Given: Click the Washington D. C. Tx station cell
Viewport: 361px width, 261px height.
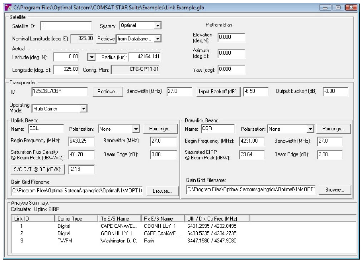Looking at the screenshot, I should click(x=119, y=241).
